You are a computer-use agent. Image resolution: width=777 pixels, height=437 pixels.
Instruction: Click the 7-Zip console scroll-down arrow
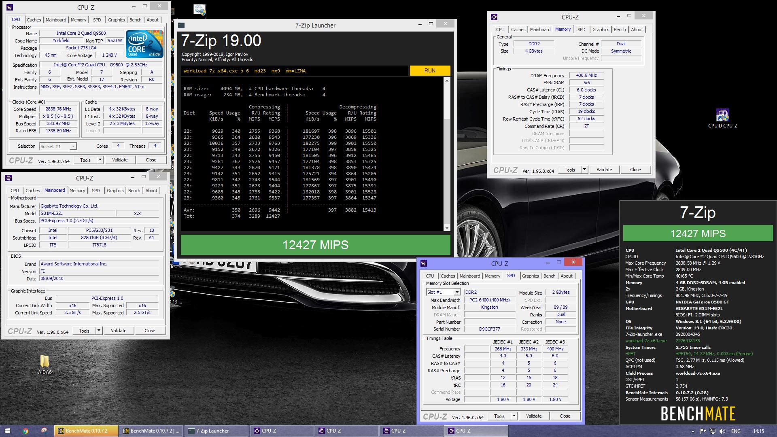(447, 228)
